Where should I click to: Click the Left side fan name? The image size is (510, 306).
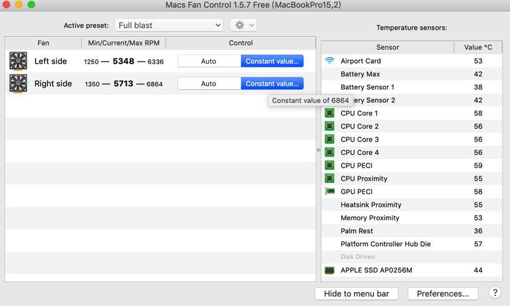coord(51,61)
